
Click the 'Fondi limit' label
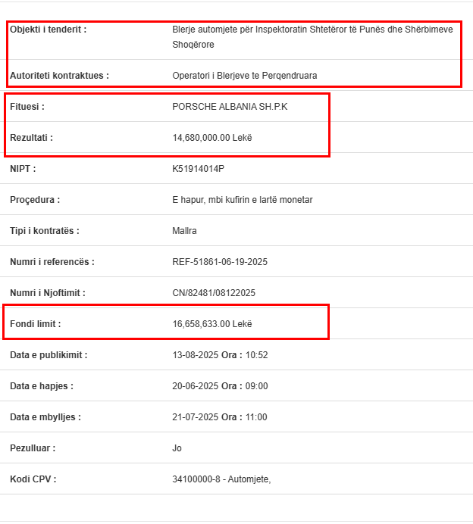point(36,324)
